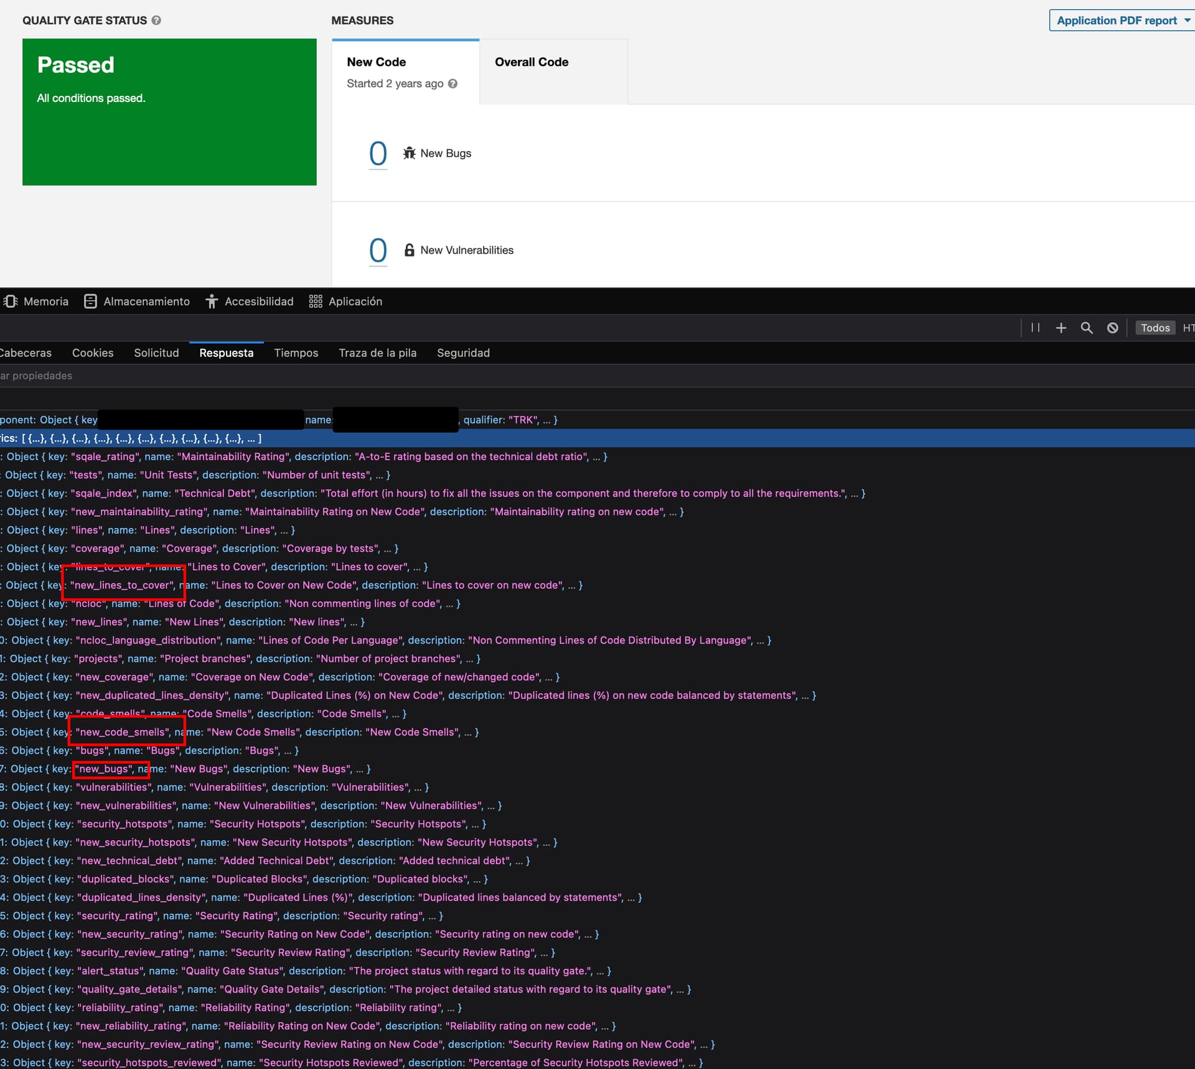
Task: Open the Application PDF report dropdown
Action: [x=1120, y=20]
